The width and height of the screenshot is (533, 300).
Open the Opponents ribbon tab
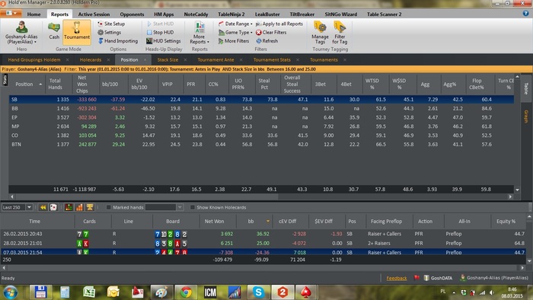(132, 14)
